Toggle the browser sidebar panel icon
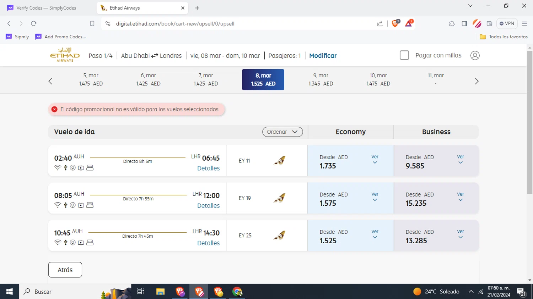533x299 pixels. point(464,24)
